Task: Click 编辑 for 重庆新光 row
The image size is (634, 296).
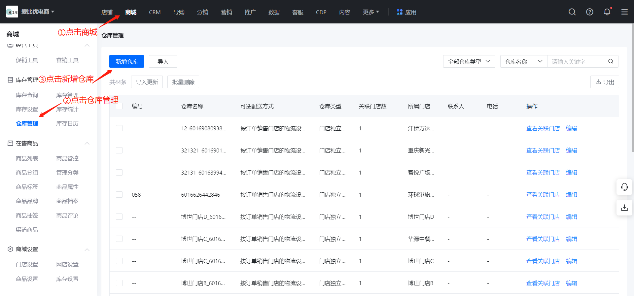Action: (572, 150)
